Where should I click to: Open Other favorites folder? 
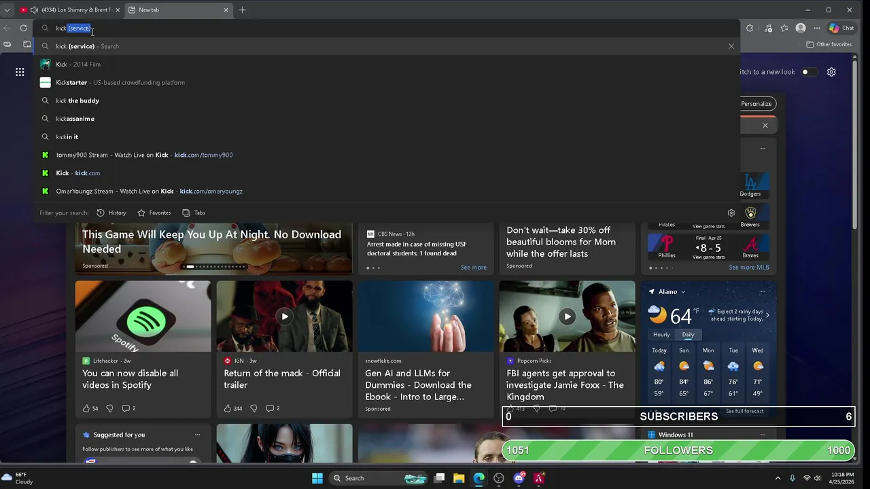tap(829, 44)
